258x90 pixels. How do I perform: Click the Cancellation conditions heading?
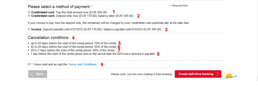pos(48,38)
